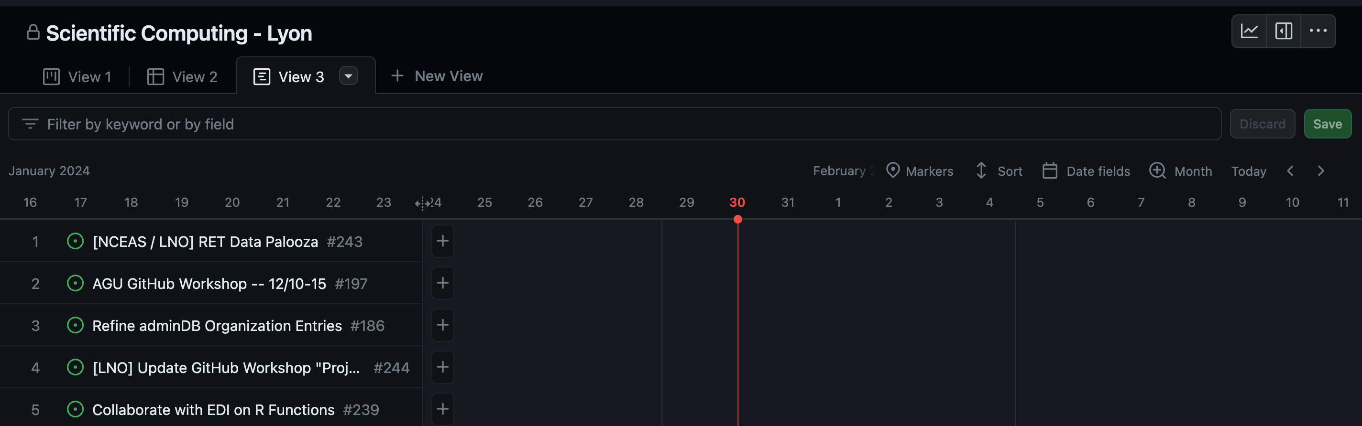Switch to View 1 tab
Image resolution: width=1362 pixels, height=426 pixels.
coord(77,76)
